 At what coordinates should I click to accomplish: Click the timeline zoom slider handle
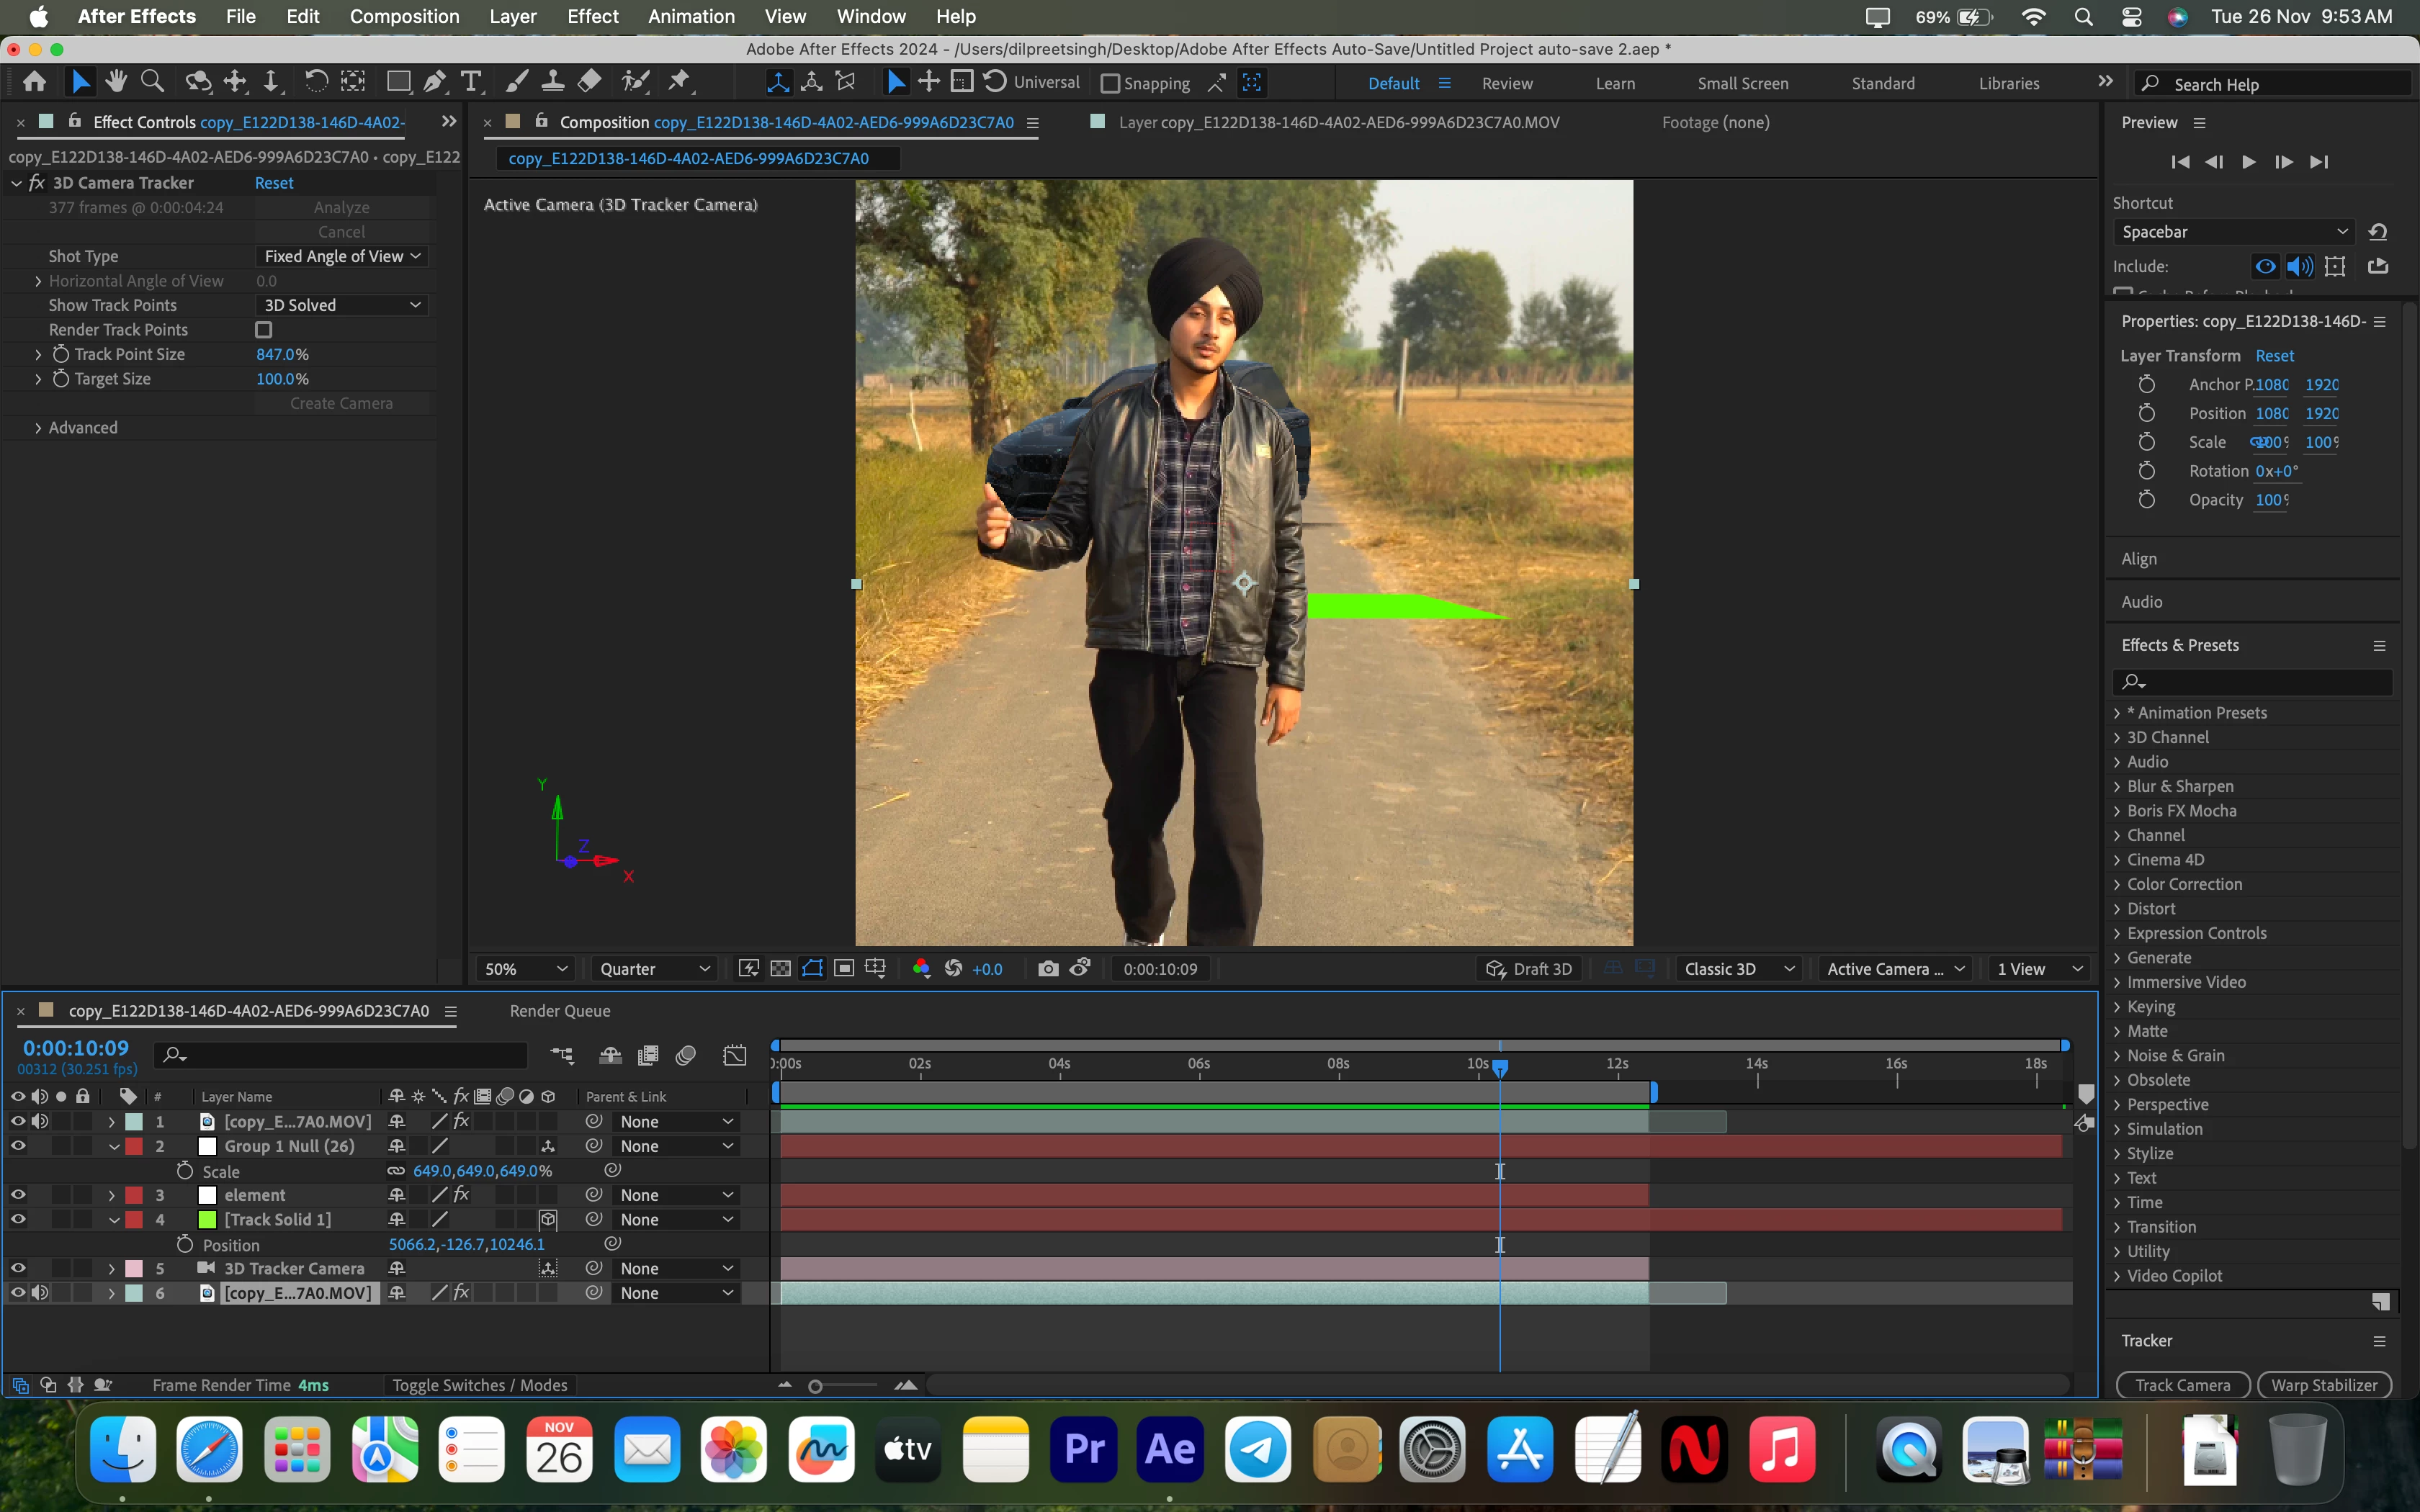coord(815,1386)
